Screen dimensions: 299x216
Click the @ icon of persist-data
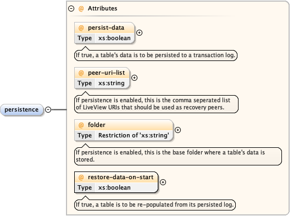(x=81, y=28)
